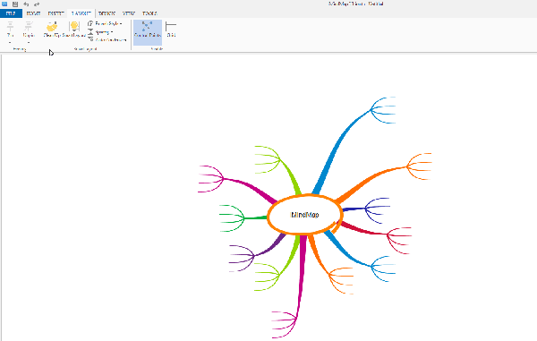Image resolution: width=537 pixels, height=341 pixels.
Task: Switch to the INSERT tab
Action: point(55,13)
